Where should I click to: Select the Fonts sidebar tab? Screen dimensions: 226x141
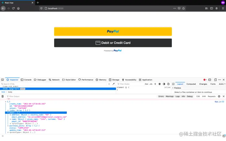tap(213, 84)
